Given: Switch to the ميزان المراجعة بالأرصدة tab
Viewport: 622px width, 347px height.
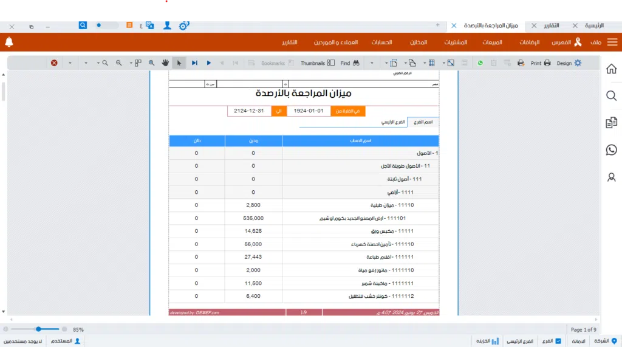Looking at the screenshot, I should (491, 26).
